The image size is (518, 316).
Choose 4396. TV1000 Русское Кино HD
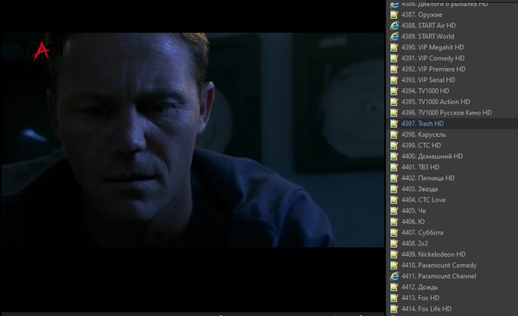[446, 113]
